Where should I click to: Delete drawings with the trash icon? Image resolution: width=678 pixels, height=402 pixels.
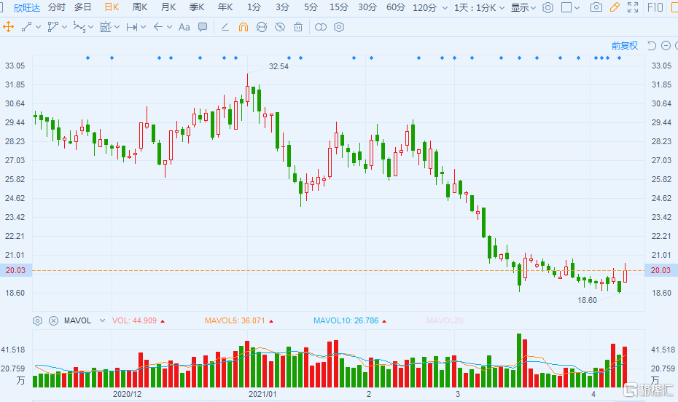point(298,27)
